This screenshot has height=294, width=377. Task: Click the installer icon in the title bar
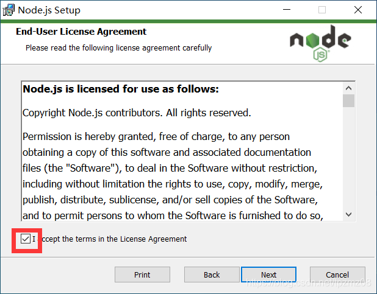click(9, 10)
